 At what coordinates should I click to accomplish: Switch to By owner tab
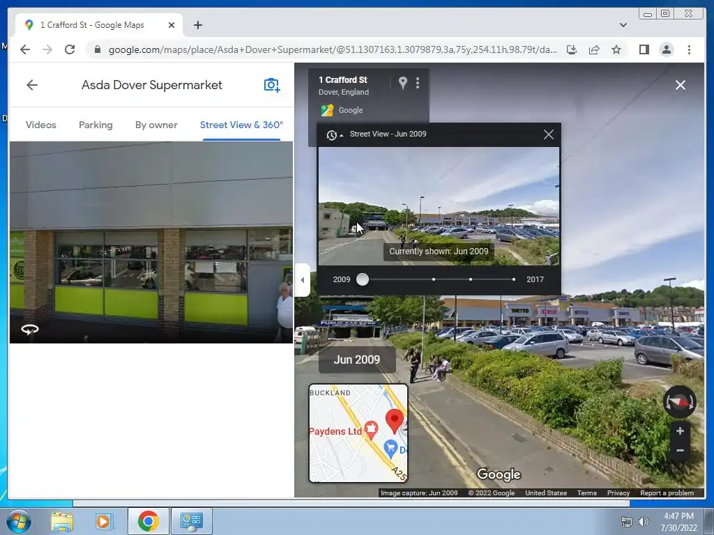point(156,125)
